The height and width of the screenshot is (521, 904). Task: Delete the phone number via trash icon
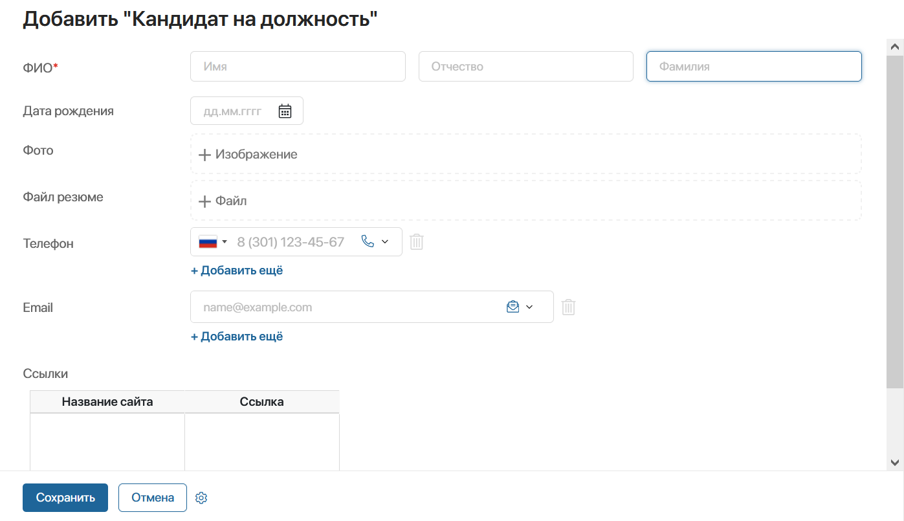point(416,241)
